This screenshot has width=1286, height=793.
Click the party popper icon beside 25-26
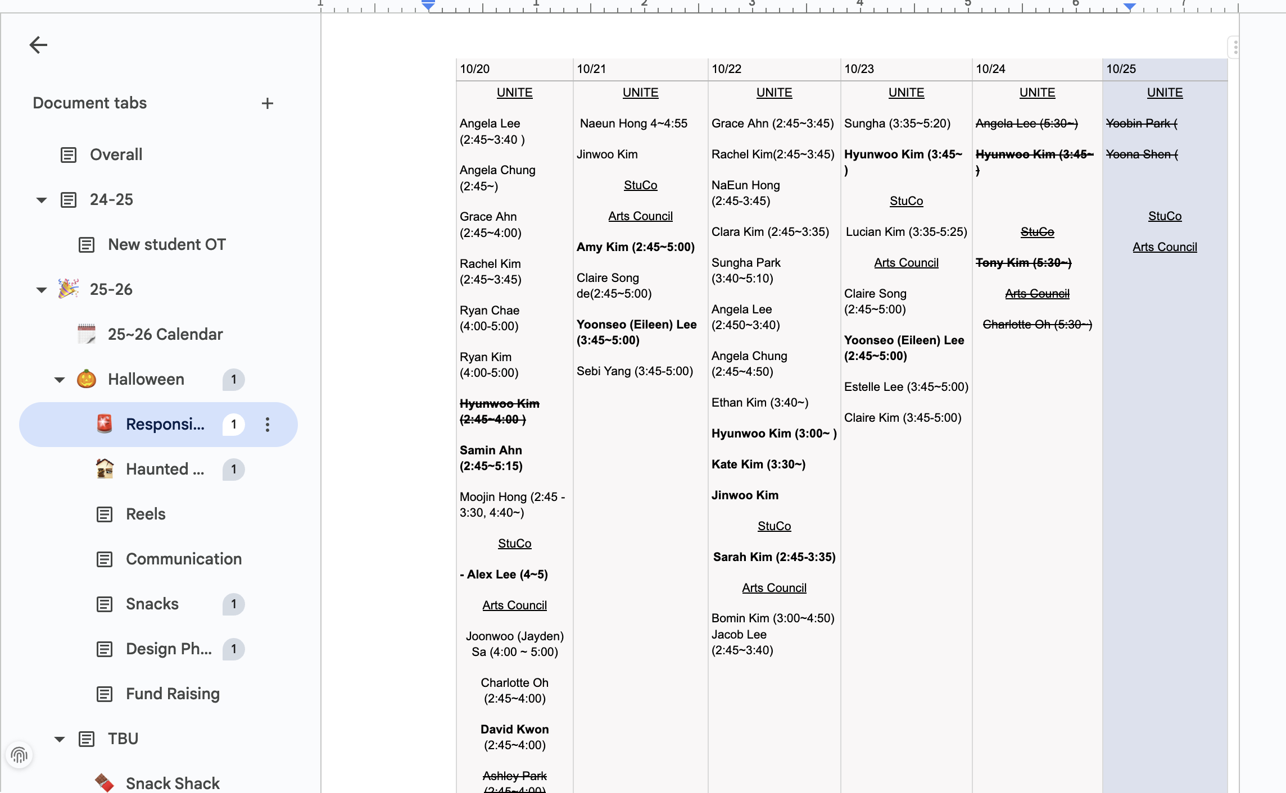[x=69, y=289]
